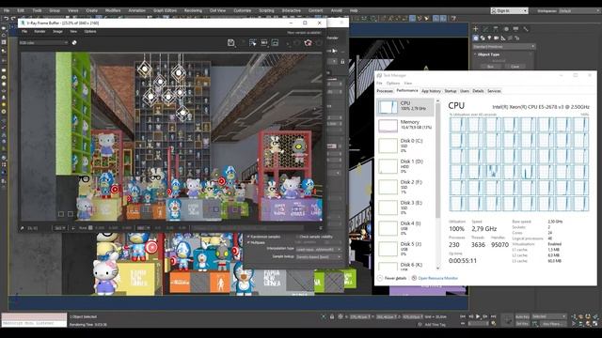
Task: Switch to the Services tab in Task Manager
Action: click(494, 91)
